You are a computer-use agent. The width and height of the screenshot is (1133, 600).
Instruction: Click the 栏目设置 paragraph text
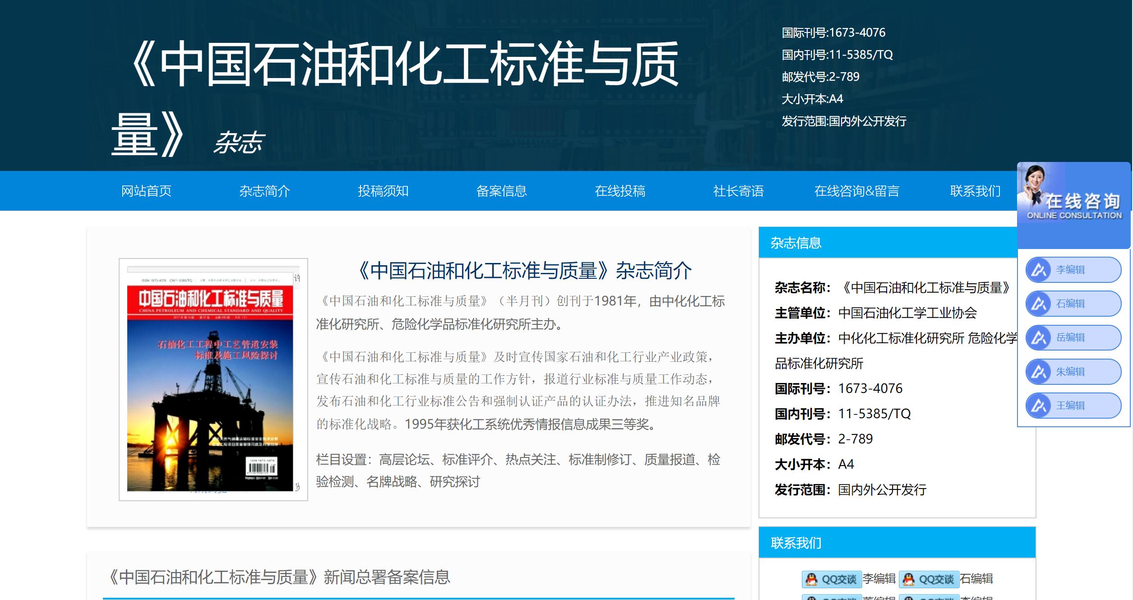point(518,471)
